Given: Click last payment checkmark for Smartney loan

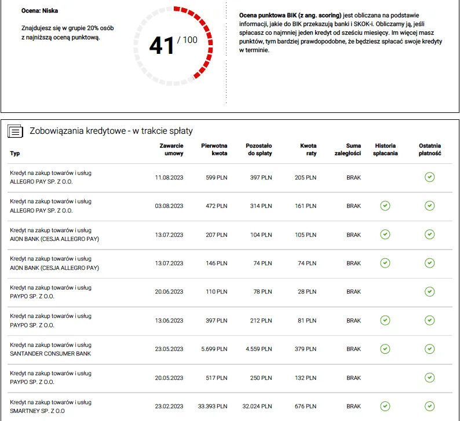Looking at the screenshot, I should click(x=429, y=406).
